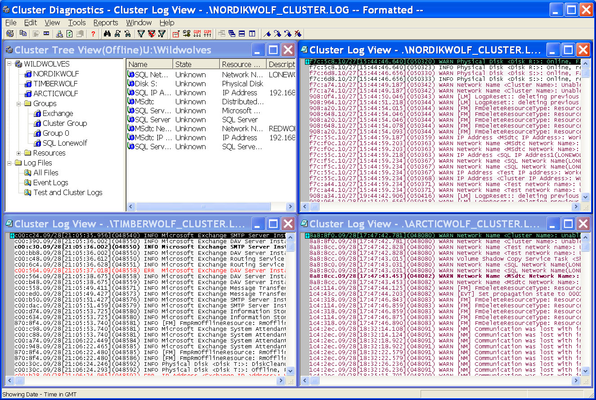This screenshot has width=596, height=400.
Task: Open the Tools menu
Action: point(77,22)
